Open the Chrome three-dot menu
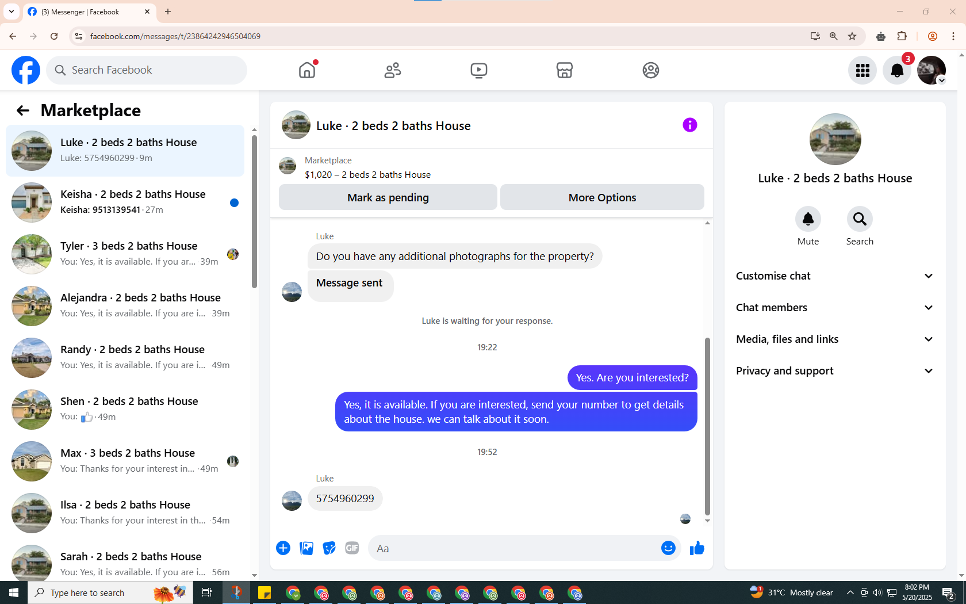966x604 pixels. pyautogui.click(x=953, y=36)
